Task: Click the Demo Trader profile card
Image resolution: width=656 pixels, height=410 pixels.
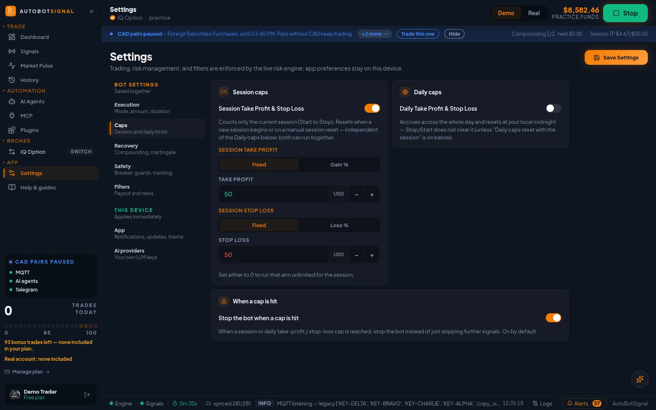Action: [51, 394]
